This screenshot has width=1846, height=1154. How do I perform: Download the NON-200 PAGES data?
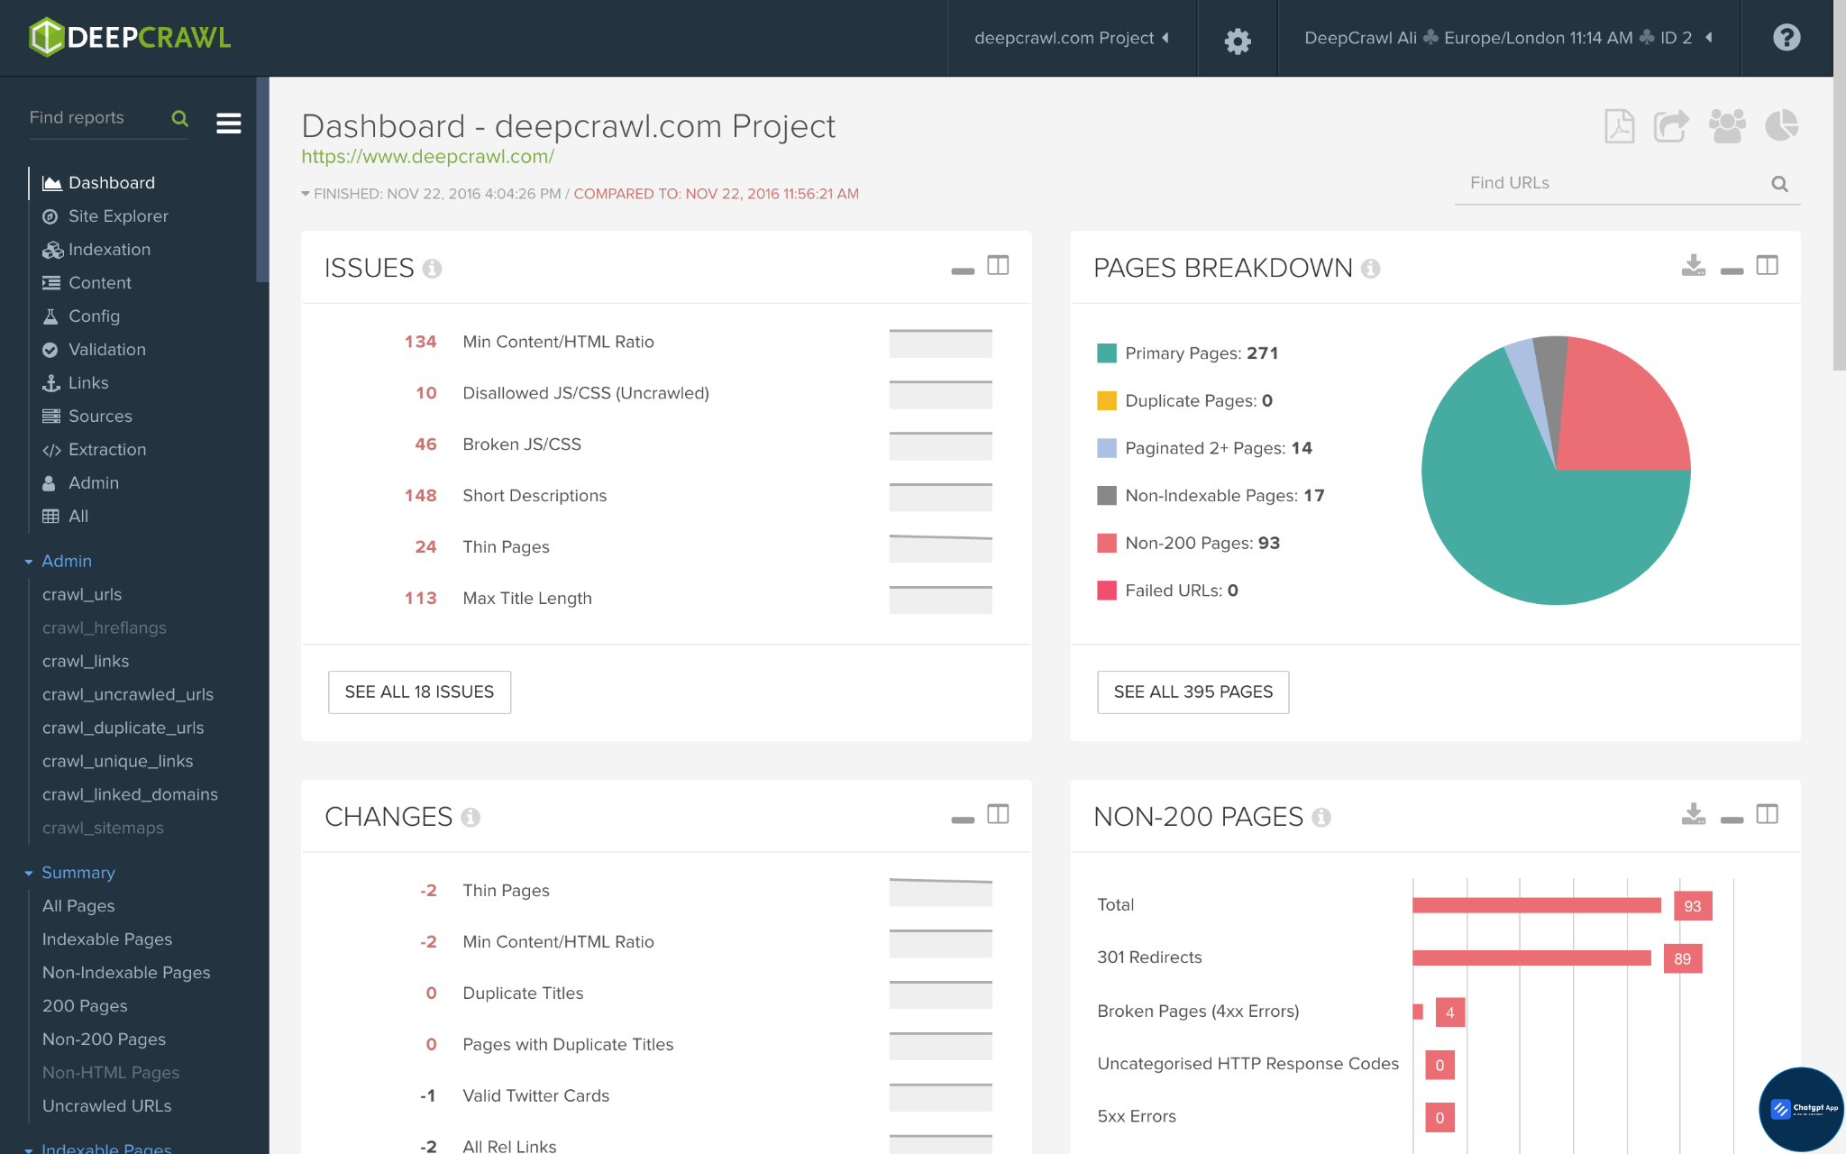click(1694, 814)
